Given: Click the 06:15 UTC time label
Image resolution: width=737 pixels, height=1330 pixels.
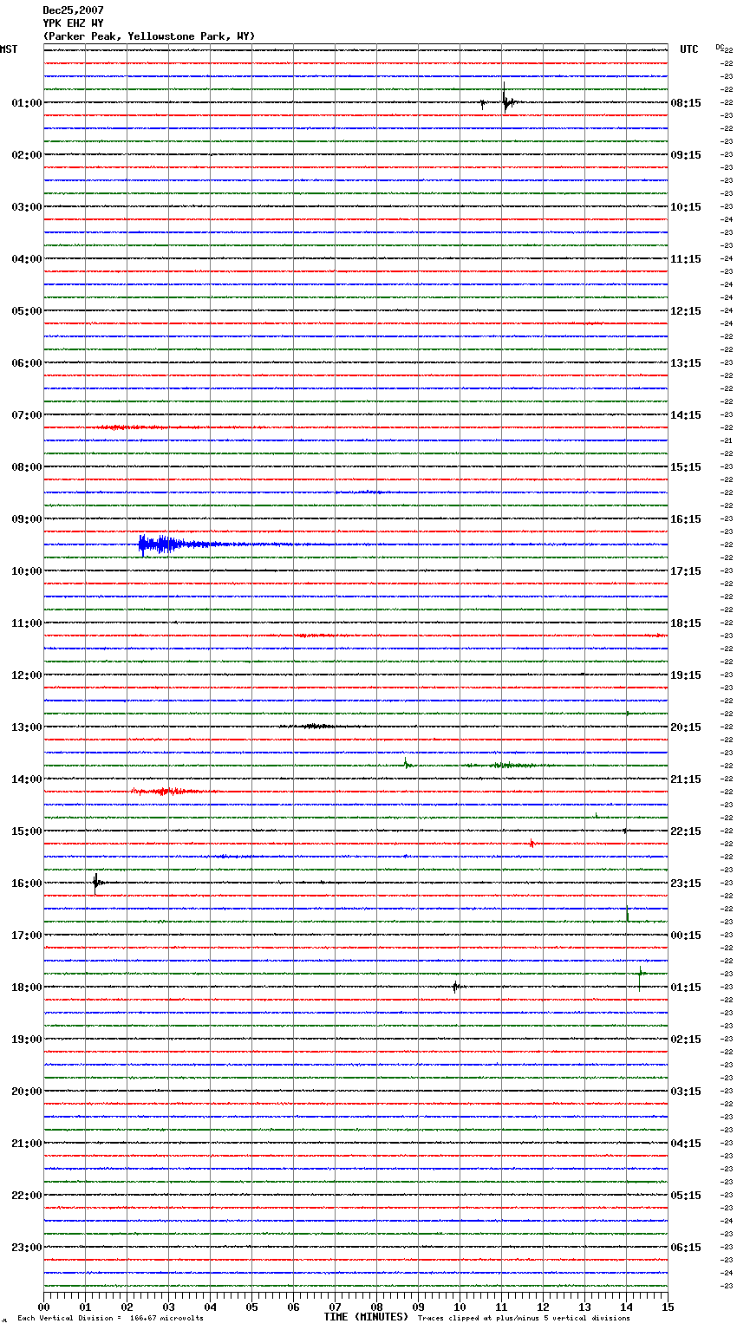Looking at the screenshot, I should tap(686, 1248).
